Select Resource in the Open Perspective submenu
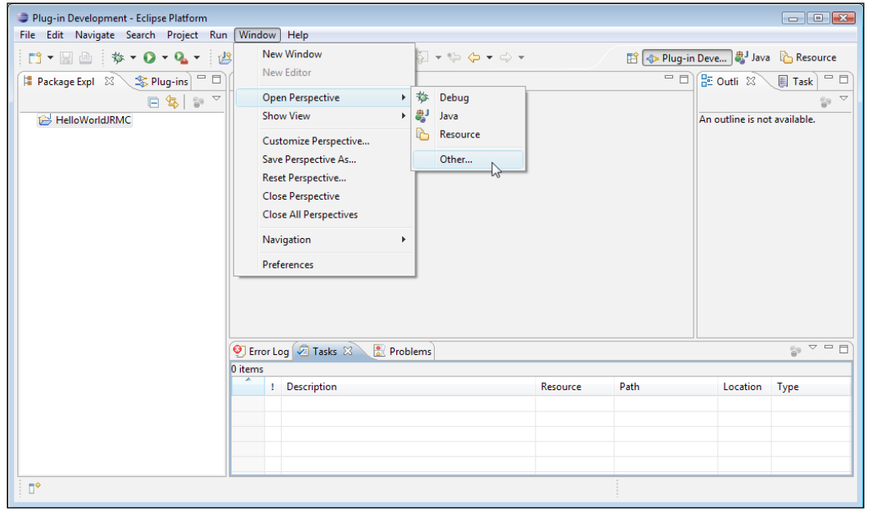872x512 pixels. click(x=468, y=134)
